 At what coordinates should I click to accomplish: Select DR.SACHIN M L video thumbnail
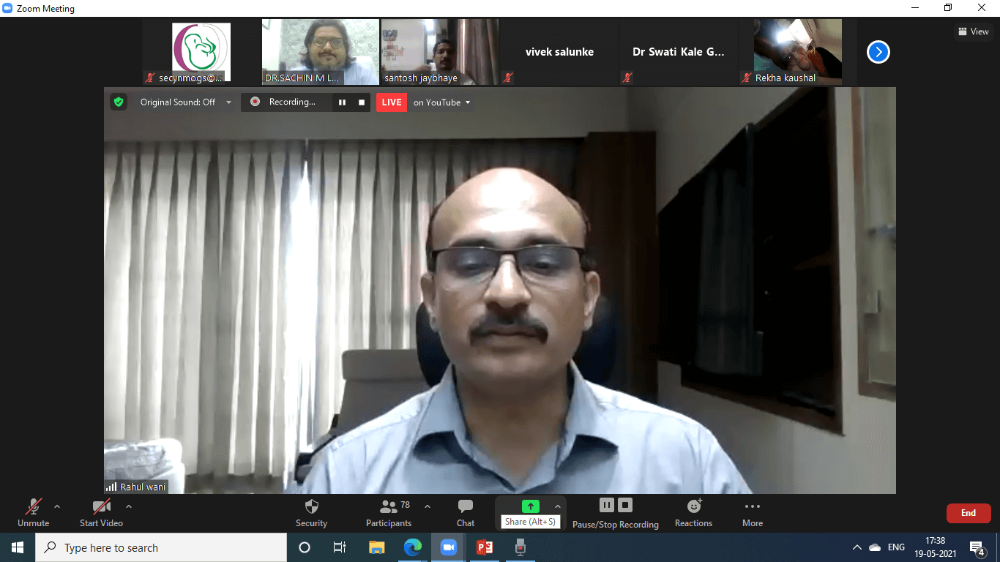(320, 52)
